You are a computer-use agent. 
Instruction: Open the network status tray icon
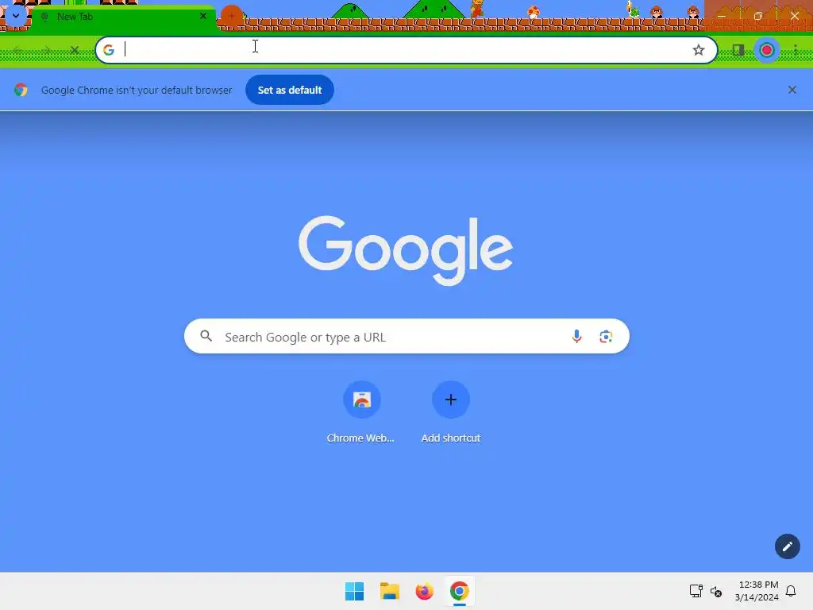pos(695,591)
